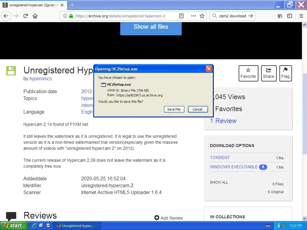This screenshot has height=230, width=307.
Task: Open the hyperonics uploader link
Action: click(x=40, y=79)
